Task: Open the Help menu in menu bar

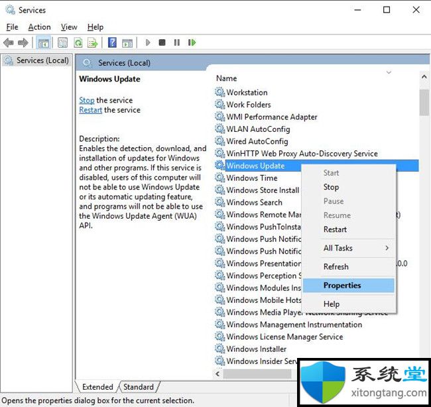Action: click(x=95, y=27)
